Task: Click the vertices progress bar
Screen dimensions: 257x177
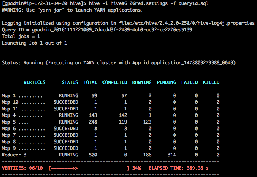Action: tap(89, 168)
